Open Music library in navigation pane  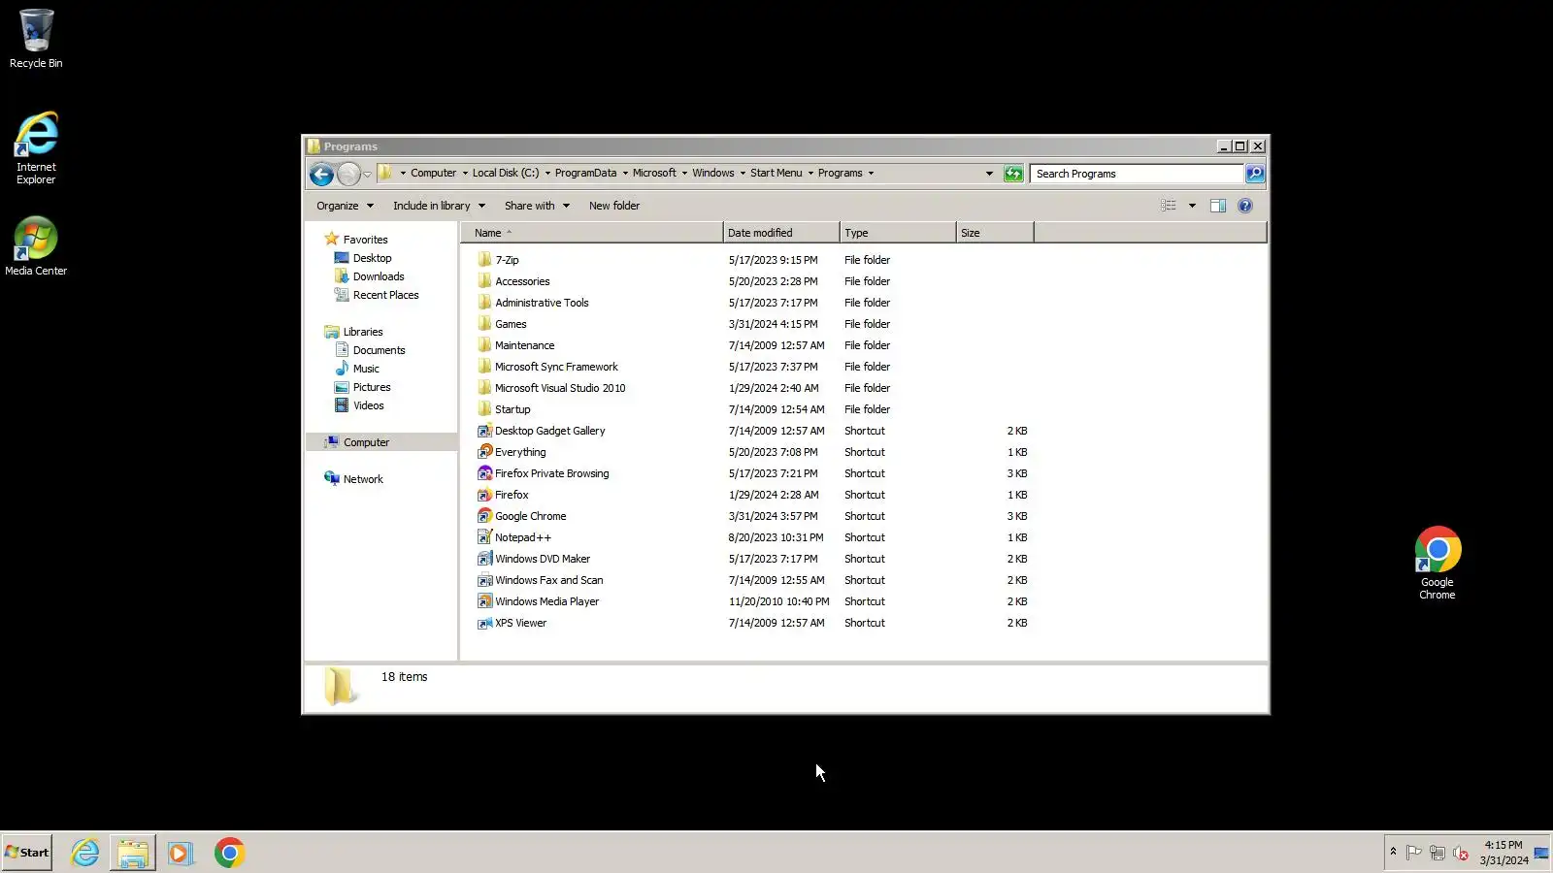pyautogui.click(x=366, y=369)
